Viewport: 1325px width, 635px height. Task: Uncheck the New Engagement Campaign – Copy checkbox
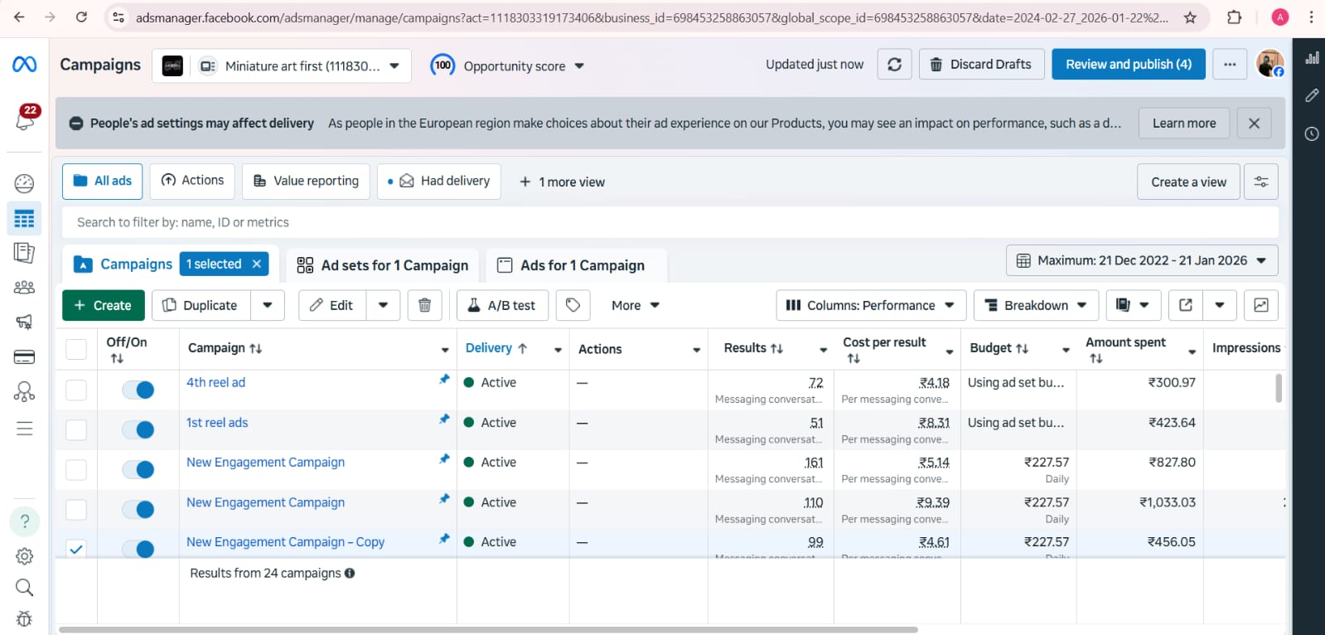coord(76,549)
